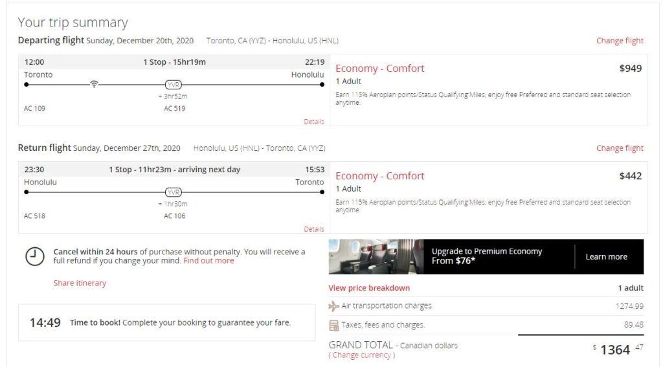Click the calculator icon next to Taxes, fees
This screenshot has height=367, width=663.
(334, 325)
